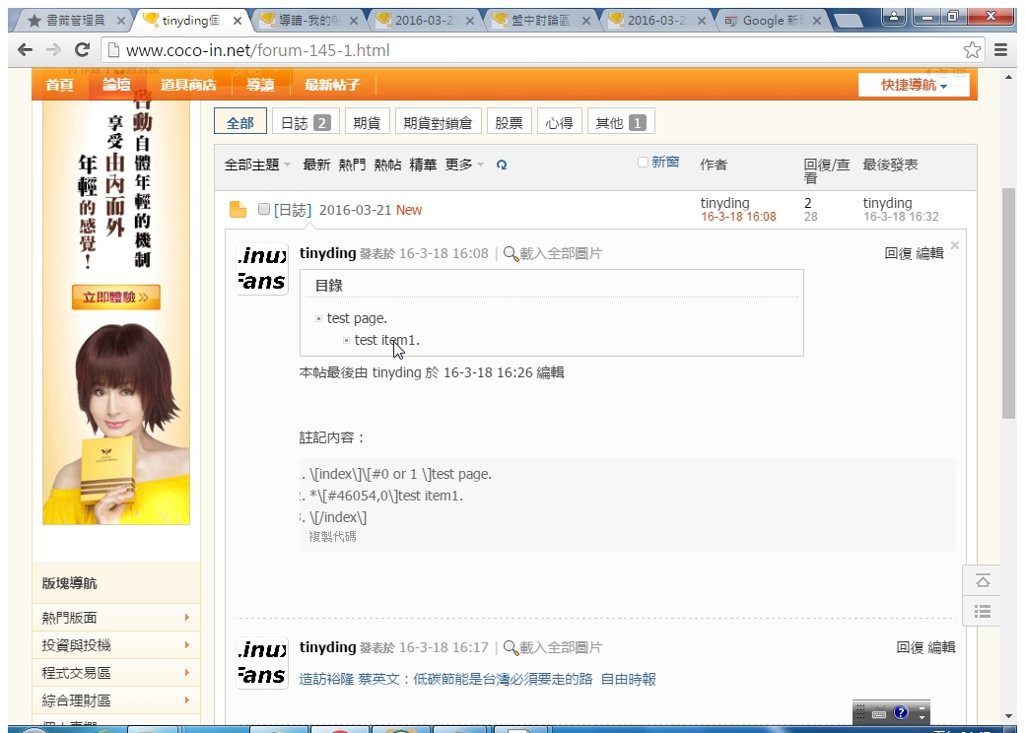Click avatar of the 16:17 post
This screenshot has width=1025, height=733.
262,663
